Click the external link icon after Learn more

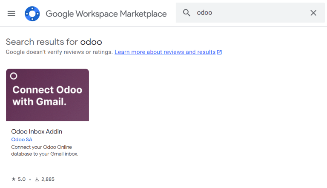click(x=219, y=52)
